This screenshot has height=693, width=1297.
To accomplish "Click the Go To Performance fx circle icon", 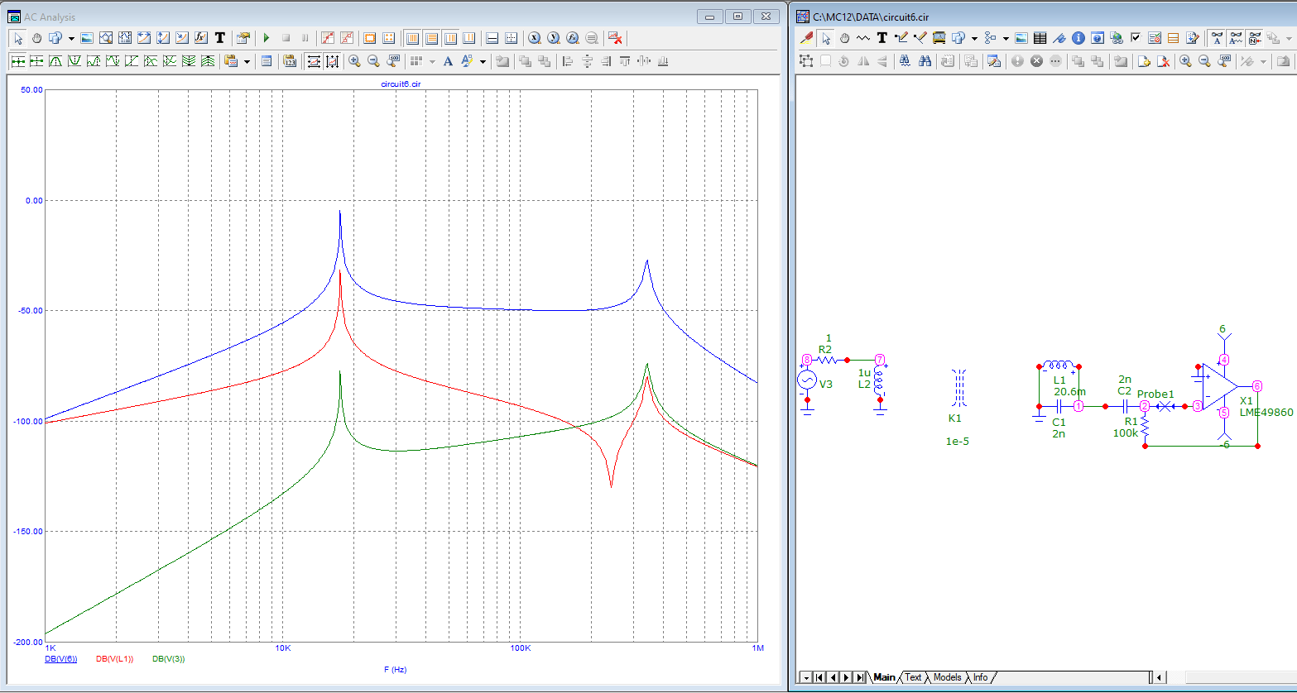I will [x=573, y=38].
